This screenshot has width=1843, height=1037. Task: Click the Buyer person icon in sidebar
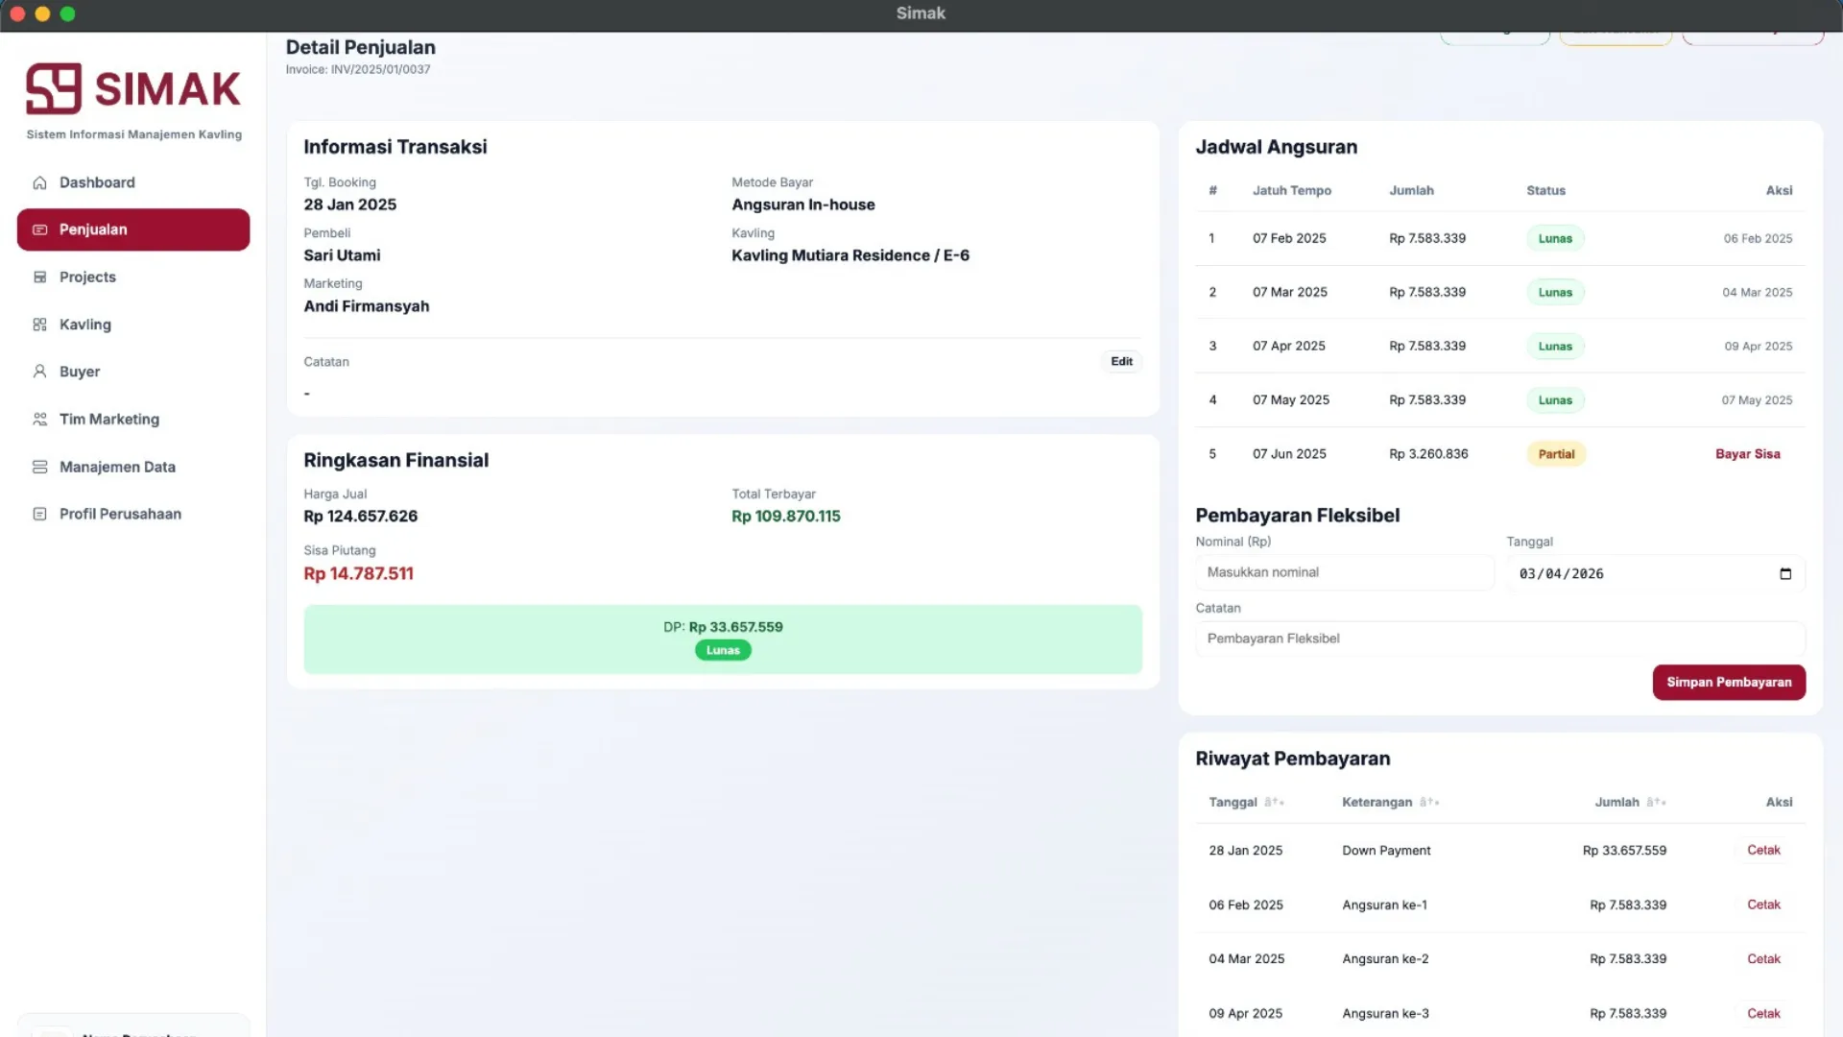click(39, 372)
